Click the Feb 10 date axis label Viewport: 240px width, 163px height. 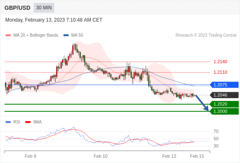pos(100,156)
